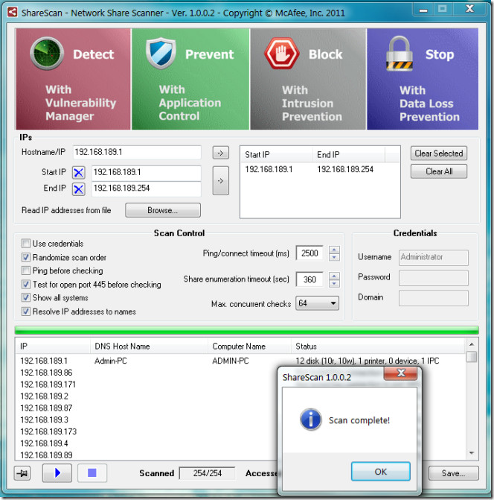The image size is (494, 500).
Task: Click the Stop with Data Loss Prevention banner
Action: coord(423,79)
